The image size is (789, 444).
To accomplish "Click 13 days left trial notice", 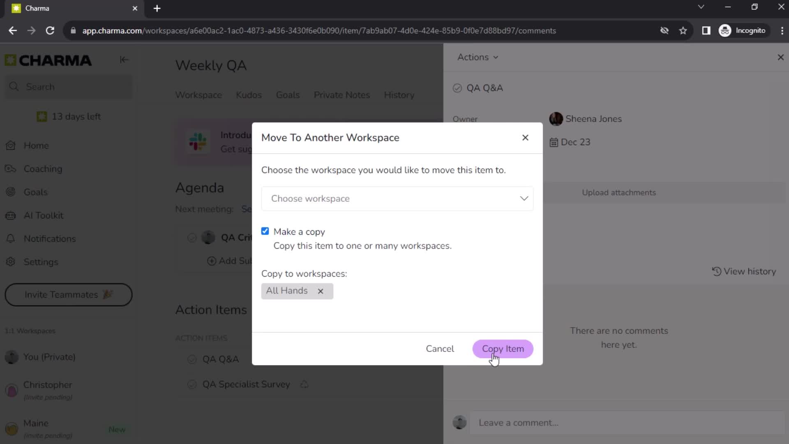I will [x=68, y=117].
